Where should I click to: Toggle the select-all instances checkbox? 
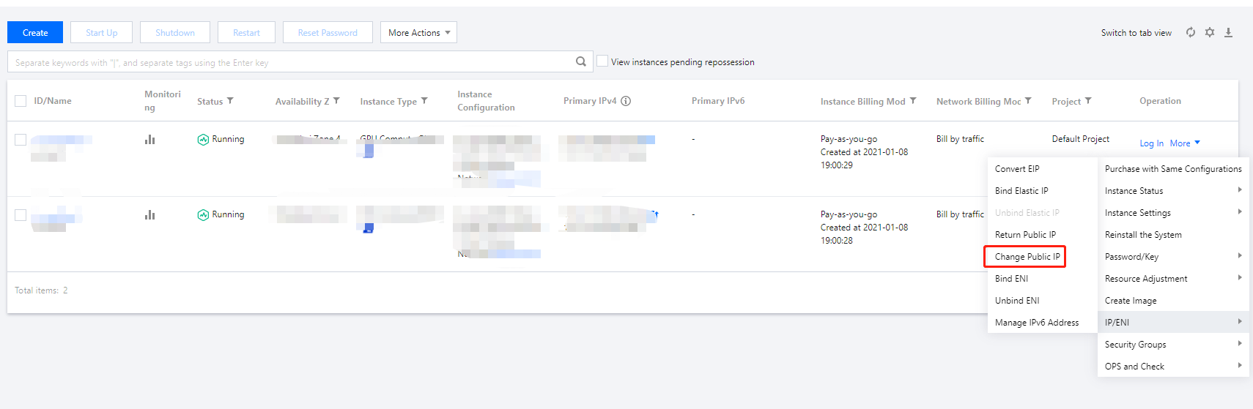tap(21, 101)
